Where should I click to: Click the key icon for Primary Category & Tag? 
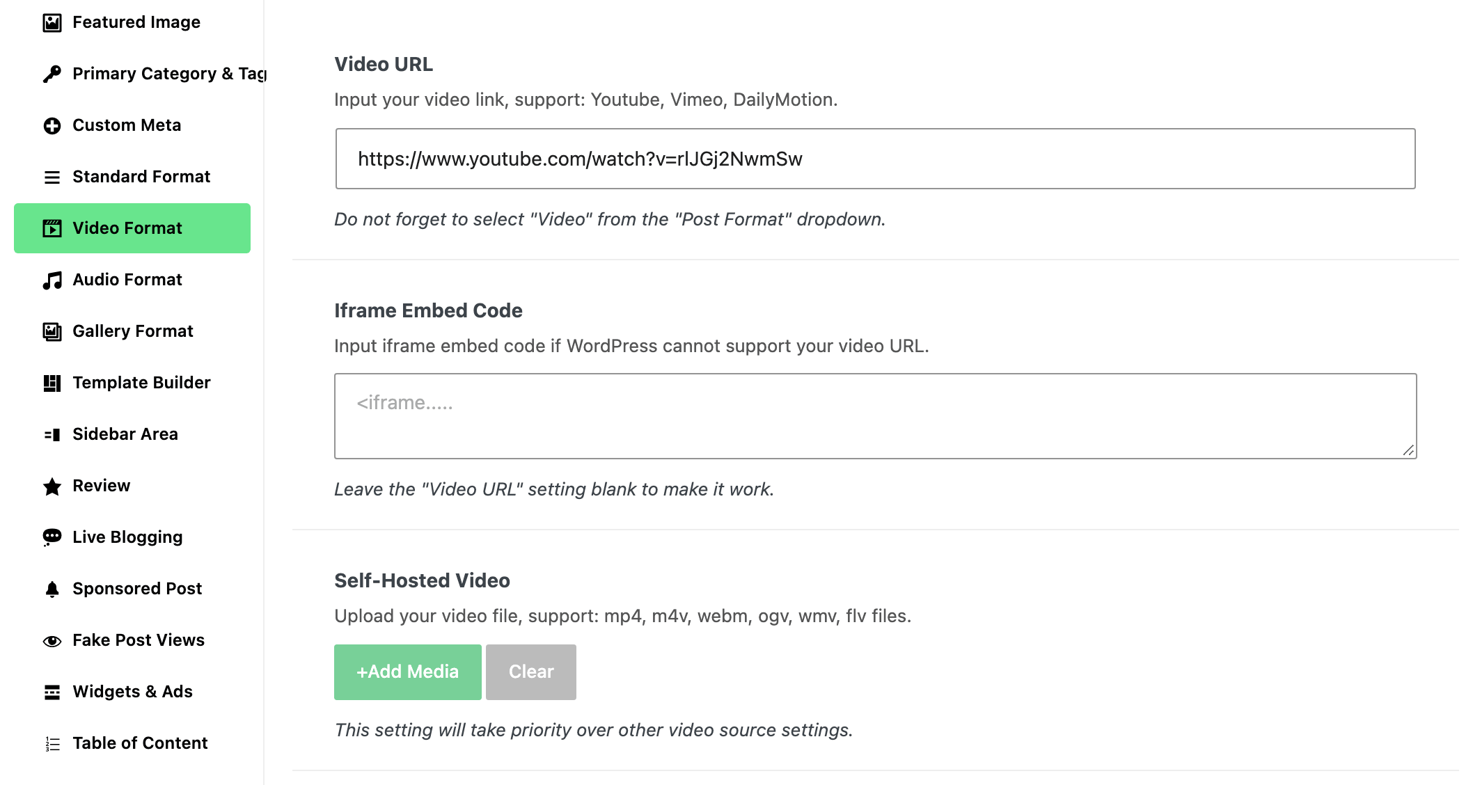pyautogui.click(x=52, y=74)
